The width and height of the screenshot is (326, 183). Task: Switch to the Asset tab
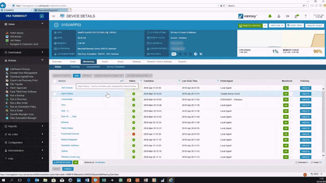point(105,62)
